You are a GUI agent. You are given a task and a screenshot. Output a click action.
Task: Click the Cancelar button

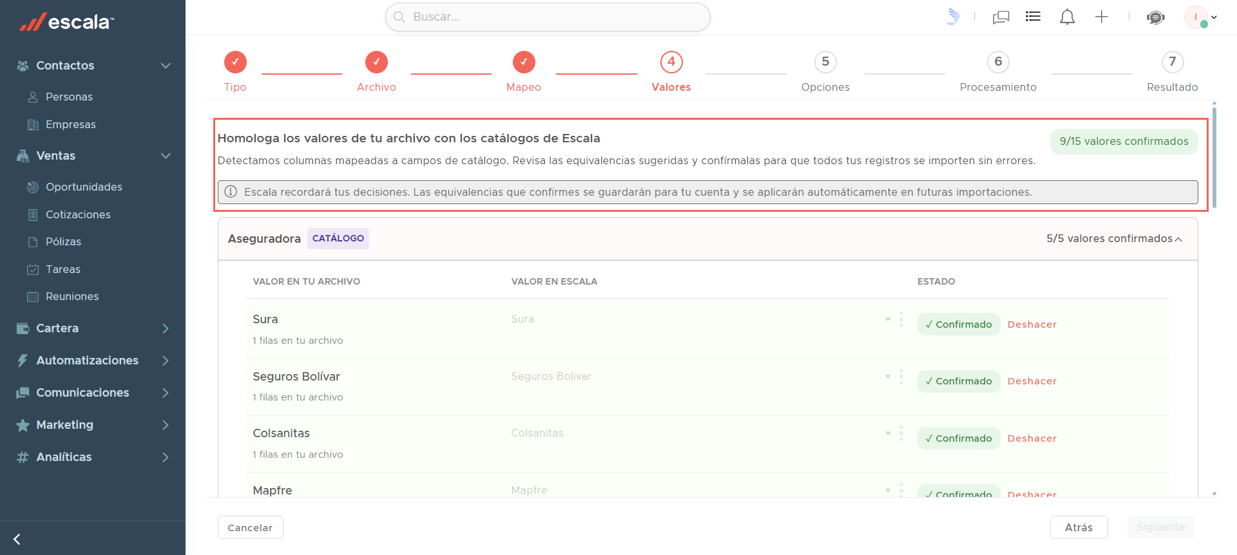click(250, 527)
